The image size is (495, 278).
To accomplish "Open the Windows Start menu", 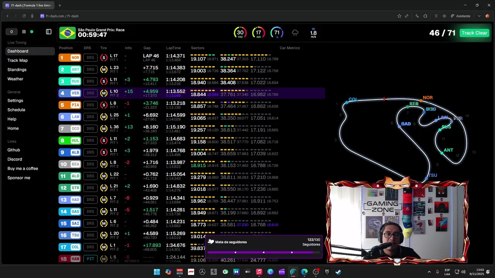I will tap(157, 272).
